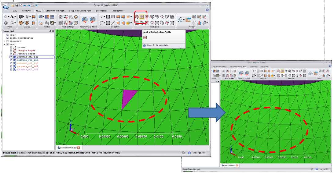This screenshot has width=334, height=174.
Task: Enable the geometry checkbox in Group List
Action: point(8,41)
